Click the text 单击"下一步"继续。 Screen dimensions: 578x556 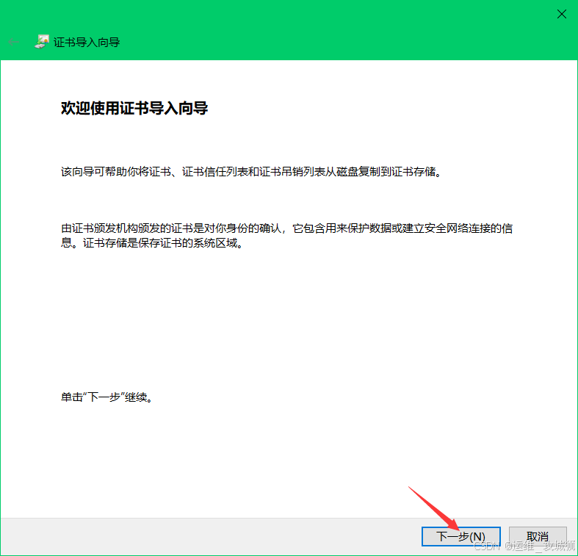pyautogui.click(x=107, y=397)
